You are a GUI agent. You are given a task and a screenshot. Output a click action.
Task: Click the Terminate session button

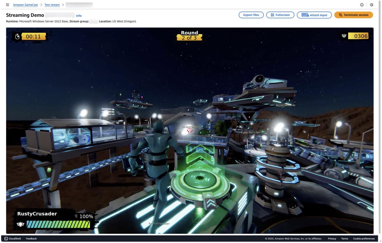(353, 15)
